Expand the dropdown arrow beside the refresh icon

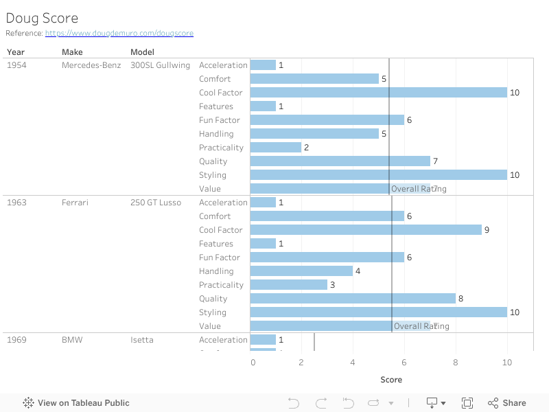391,403
